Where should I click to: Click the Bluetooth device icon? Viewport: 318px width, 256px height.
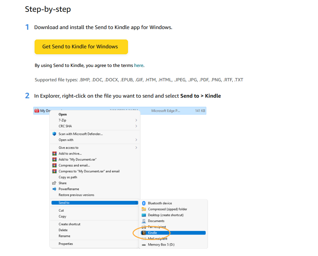click(144, 203)
